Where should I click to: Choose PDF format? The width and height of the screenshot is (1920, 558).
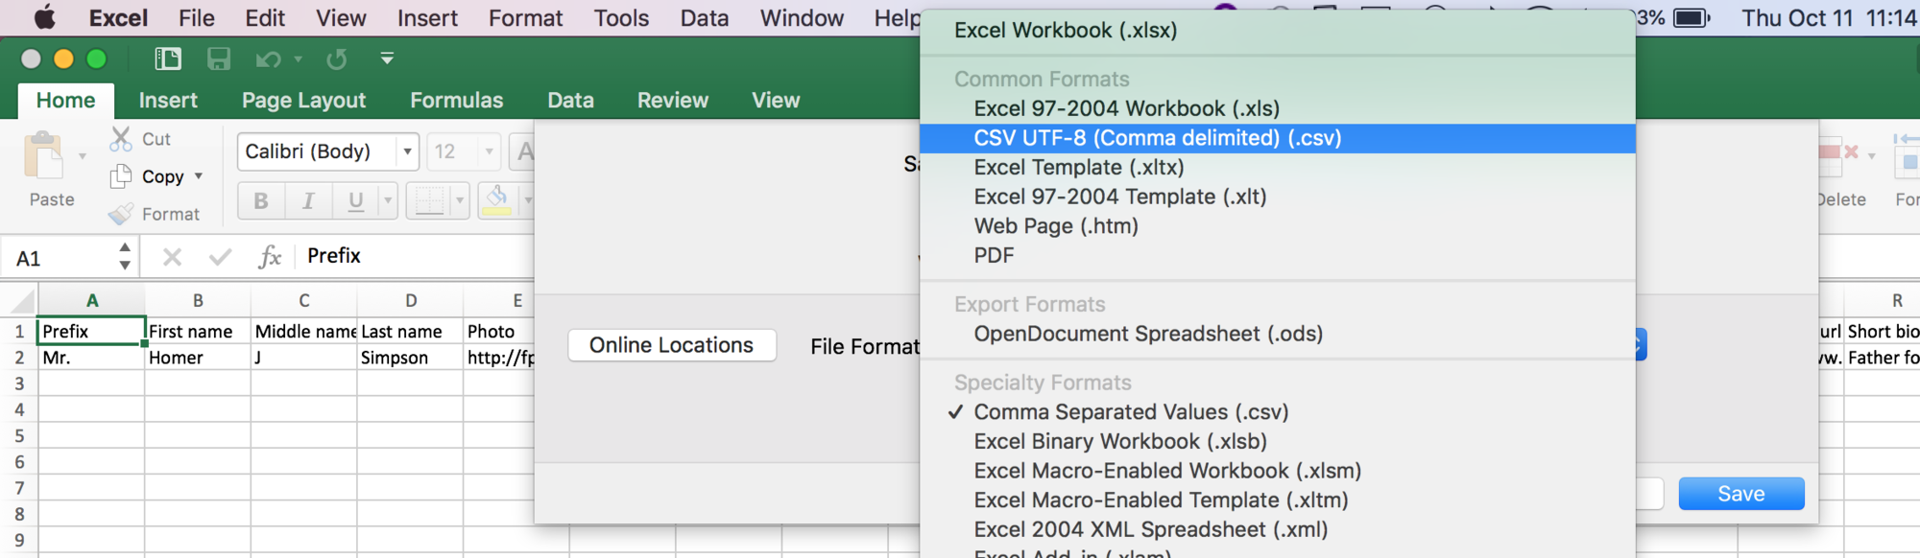pyautogui.click(x=1278, y=256)
